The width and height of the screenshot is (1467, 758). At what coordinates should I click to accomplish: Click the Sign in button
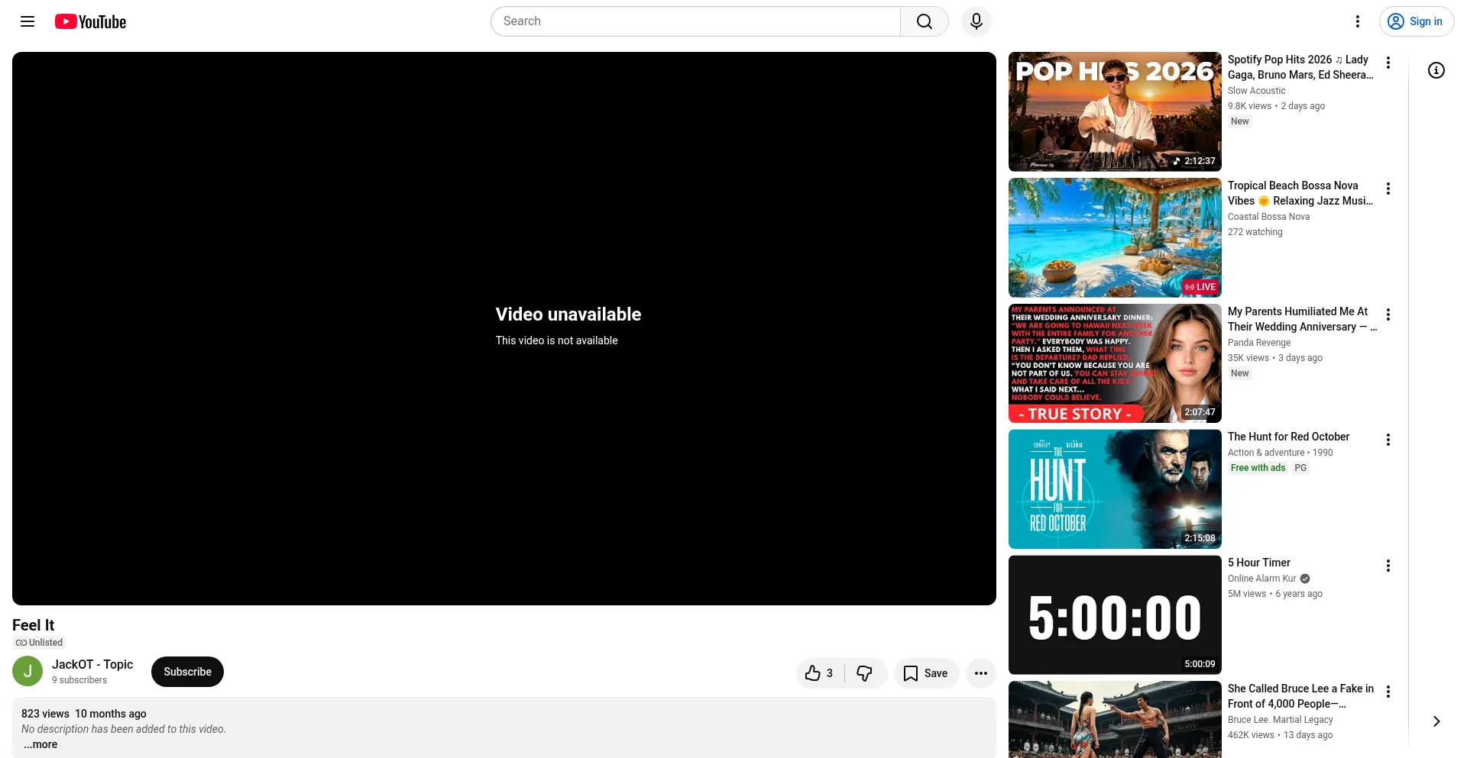coord(1417,21)
